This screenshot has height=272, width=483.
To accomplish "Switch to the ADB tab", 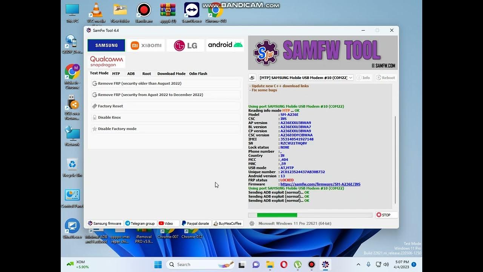I will pos(131,74).
